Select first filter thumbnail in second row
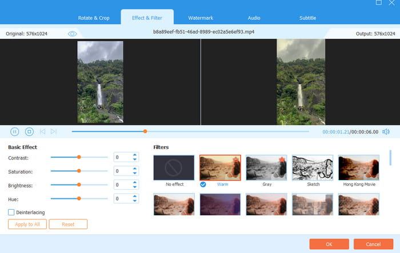 coord(174,205)
